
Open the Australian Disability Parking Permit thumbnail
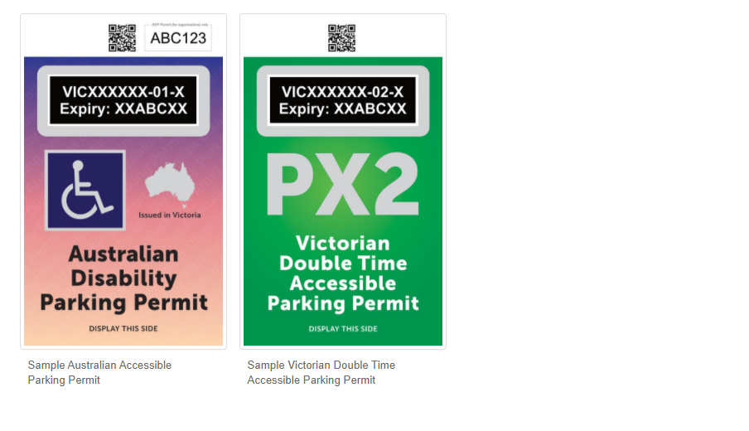pyautogui.click(x=123, y=182)
